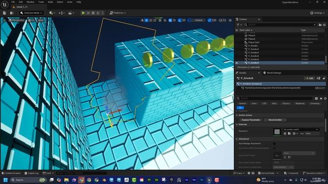The height and width of the screenshot is (184, 328).
Task: Click the lock details panel icon
Action: (x=324, y=78)
